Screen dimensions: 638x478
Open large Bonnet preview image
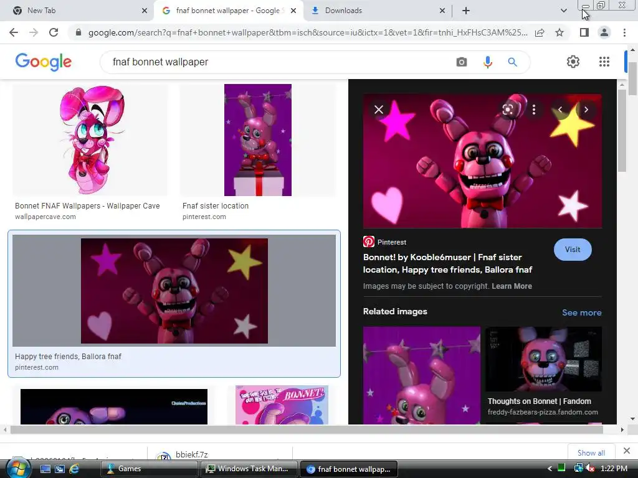click(482, 161)
